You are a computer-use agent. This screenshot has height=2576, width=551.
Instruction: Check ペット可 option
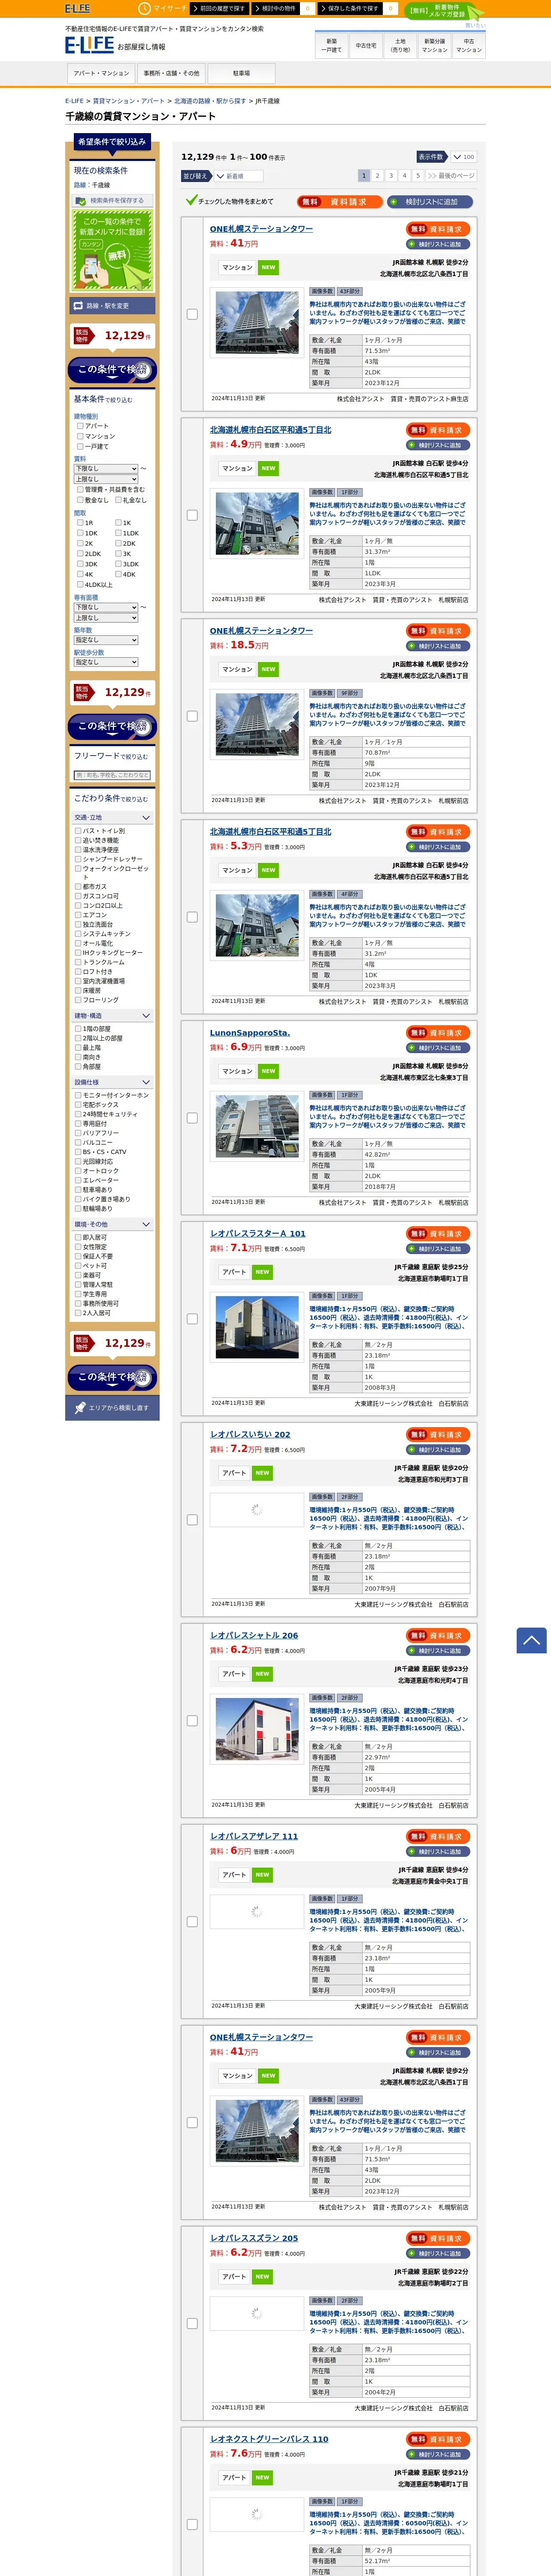pyautogui.click(x=78, y=1266)
